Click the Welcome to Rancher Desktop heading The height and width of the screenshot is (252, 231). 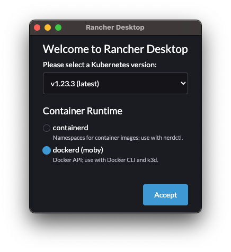[x=115, y=49]
